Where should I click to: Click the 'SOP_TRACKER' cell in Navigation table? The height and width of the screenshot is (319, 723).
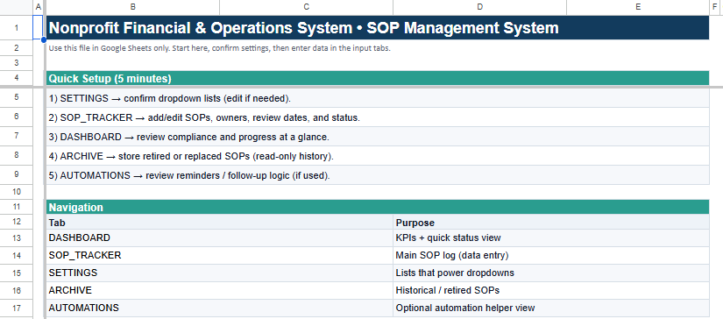(219, 255)
